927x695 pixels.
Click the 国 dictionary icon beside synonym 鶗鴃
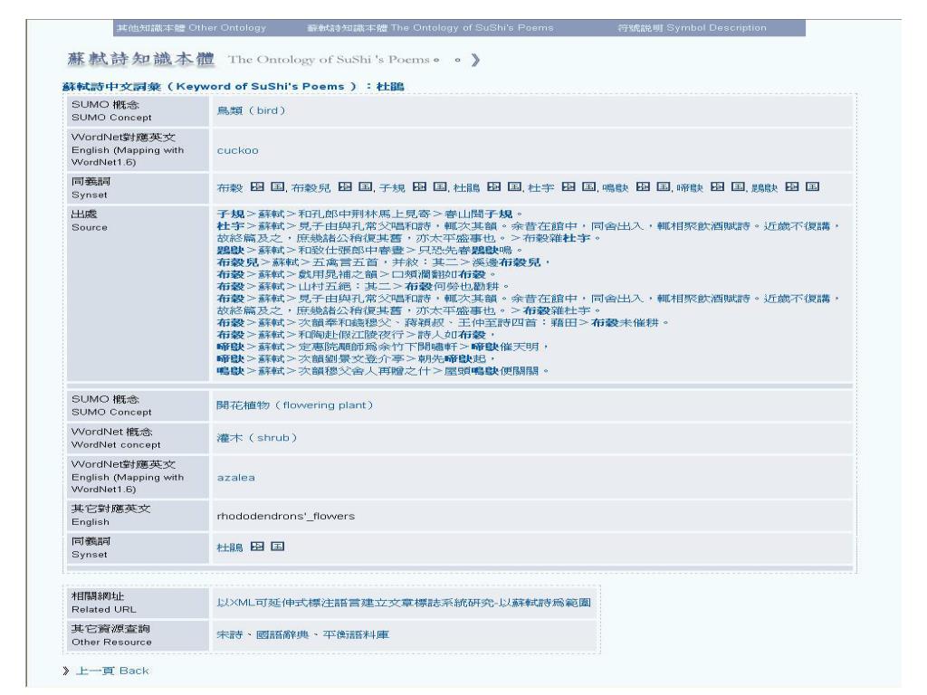[x=812, y=186]
